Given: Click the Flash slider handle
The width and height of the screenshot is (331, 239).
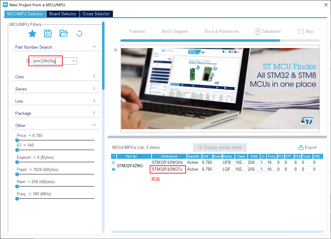Looking at the screenshot, I should point(17,174).
